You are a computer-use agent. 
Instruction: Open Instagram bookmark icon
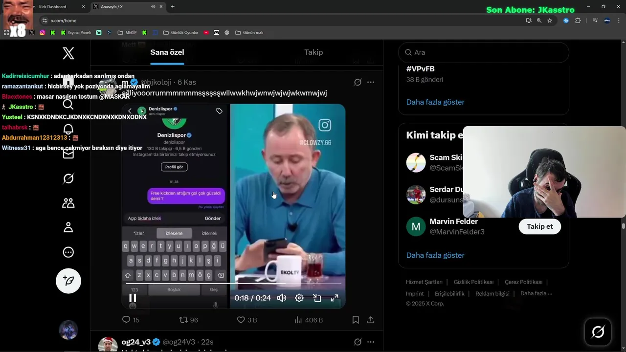pos(43,33)
